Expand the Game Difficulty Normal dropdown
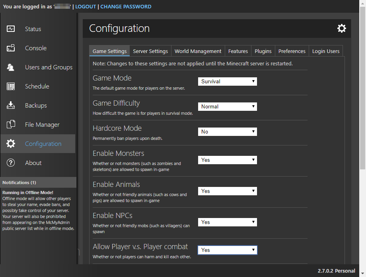Image resolution: width=366 pixels, height=277 pixels. tap(227, 106)
